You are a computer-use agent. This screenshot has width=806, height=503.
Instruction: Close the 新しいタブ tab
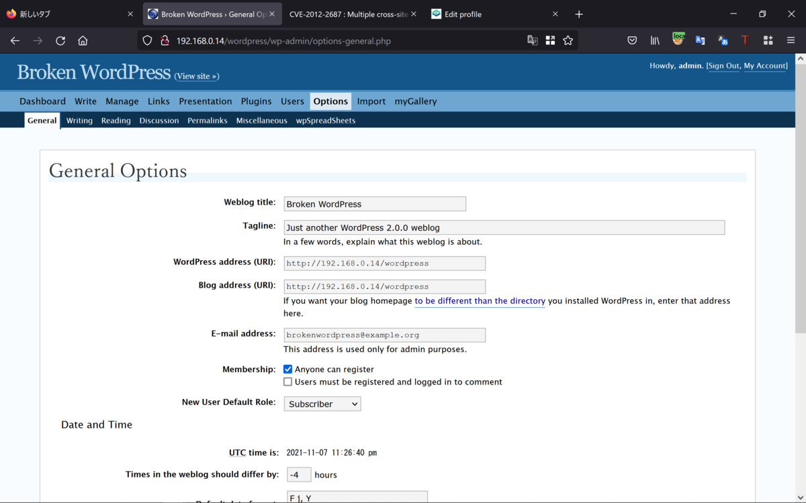(130, 14)
